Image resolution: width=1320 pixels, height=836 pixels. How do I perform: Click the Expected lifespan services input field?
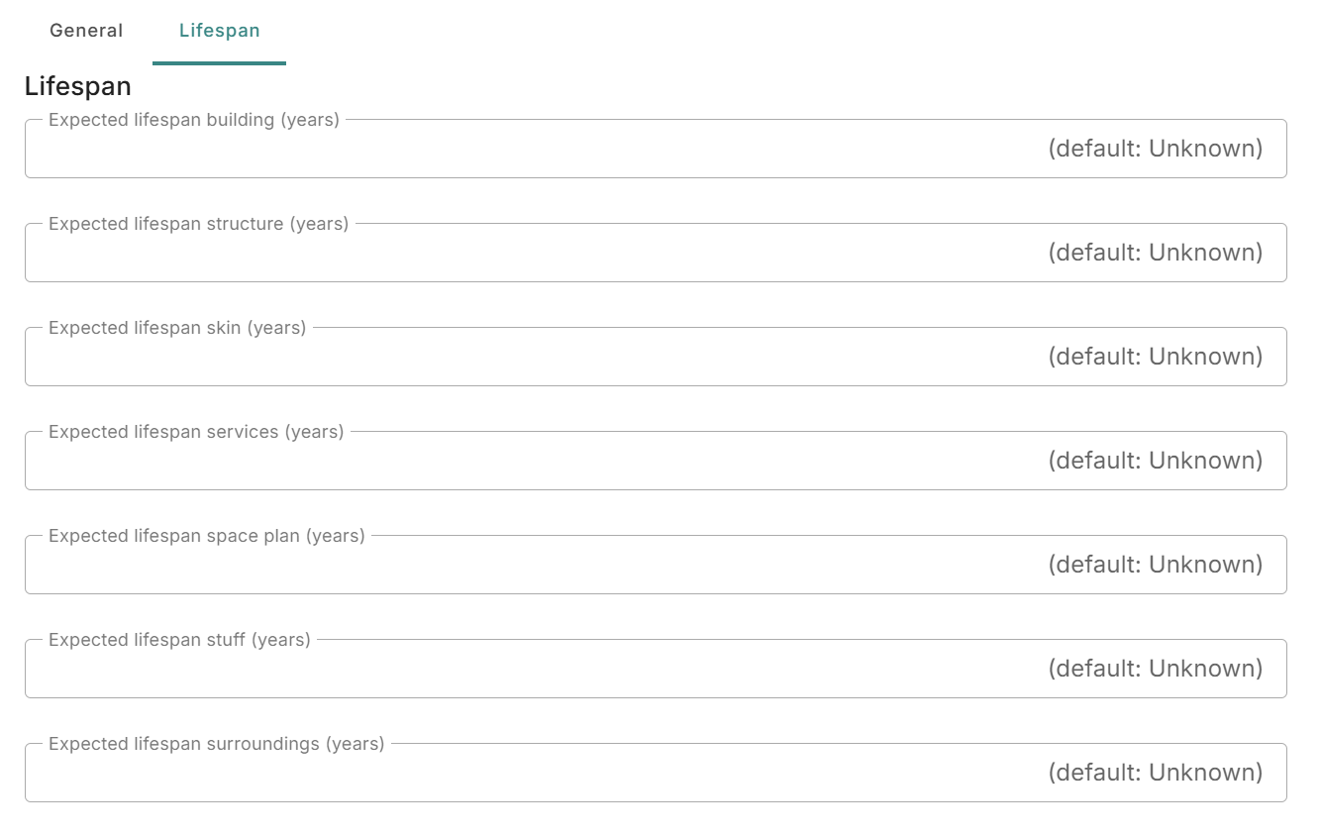coord(654,460)
